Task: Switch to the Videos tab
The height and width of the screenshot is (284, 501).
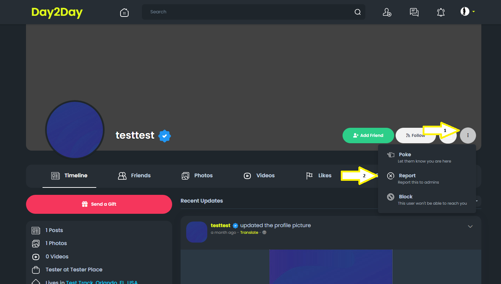Action: pos(259,176)
